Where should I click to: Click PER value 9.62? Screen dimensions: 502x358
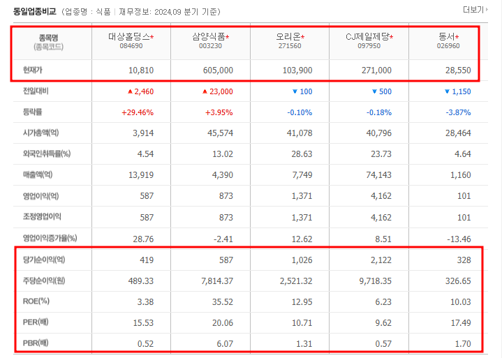click(383, 323)
